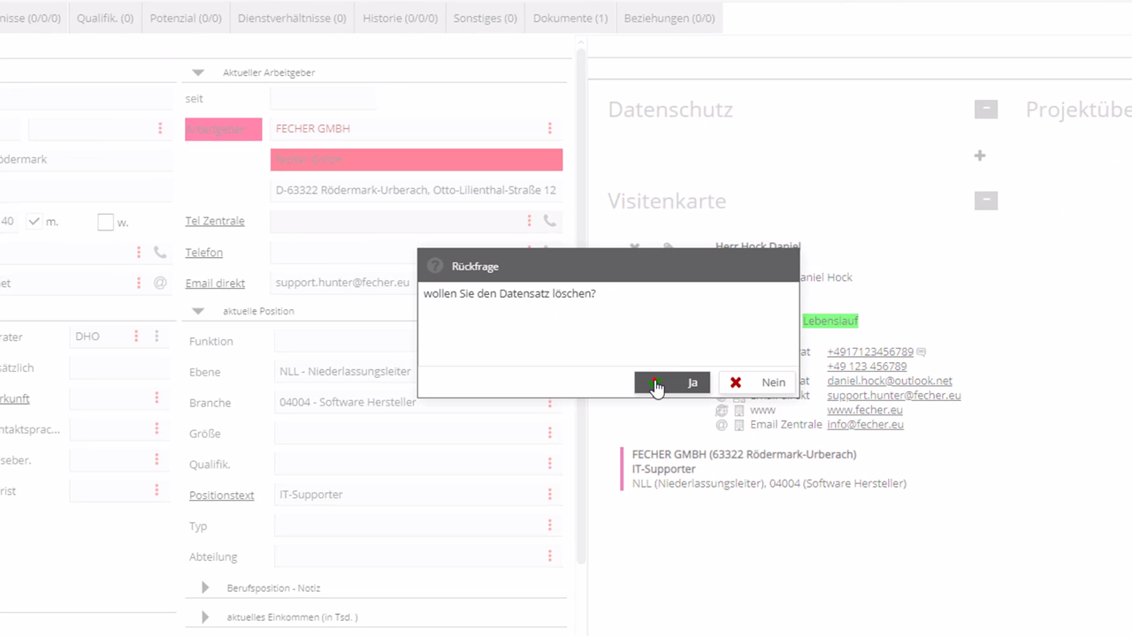Click the phone icon in Tel Zentrale row
Image resolution: width=1132 pixels, height=636 pixels.
point(550,221)
